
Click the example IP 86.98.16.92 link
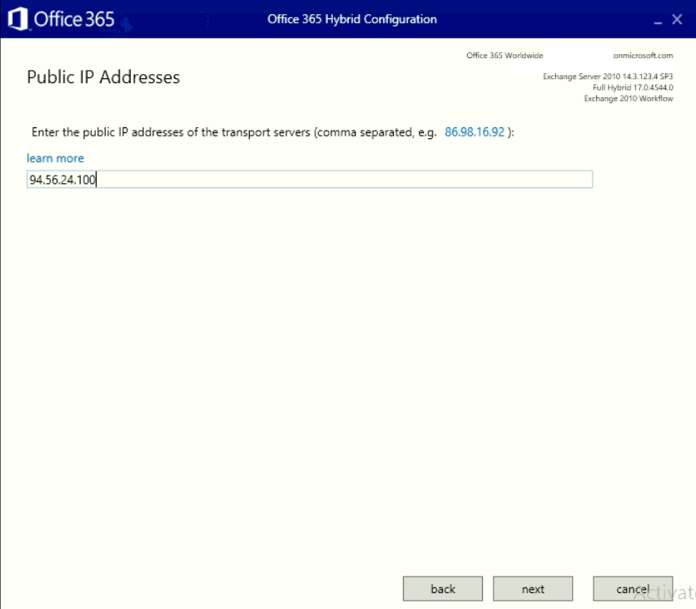[x=475, y=132]
